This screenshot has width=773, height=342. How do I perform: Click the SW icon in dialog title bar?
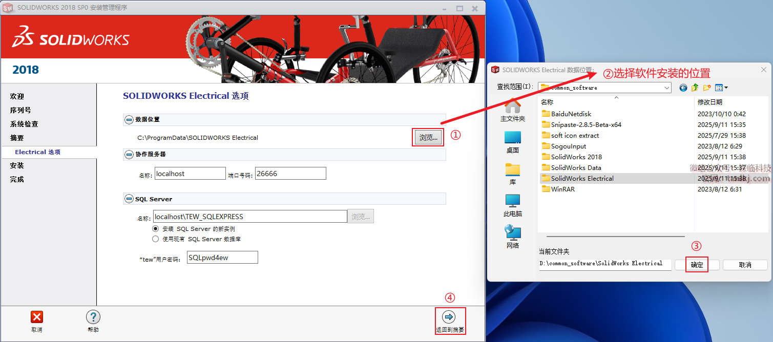[x=495, y=70]
